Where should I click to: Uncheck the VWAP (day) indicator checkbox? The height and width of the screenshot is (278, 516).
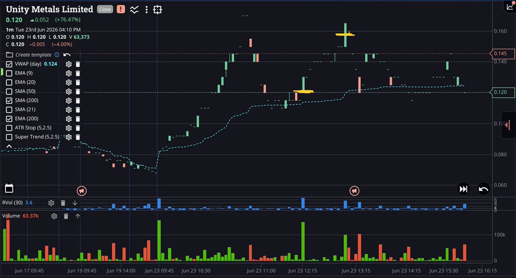pyautogui.click(x=9, y=64)
